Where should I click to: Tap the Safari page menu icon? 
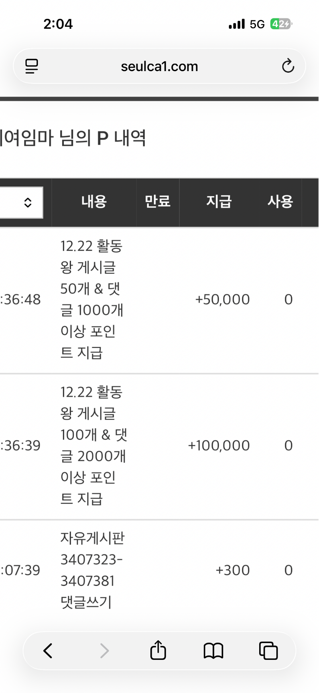click(32, 66)
